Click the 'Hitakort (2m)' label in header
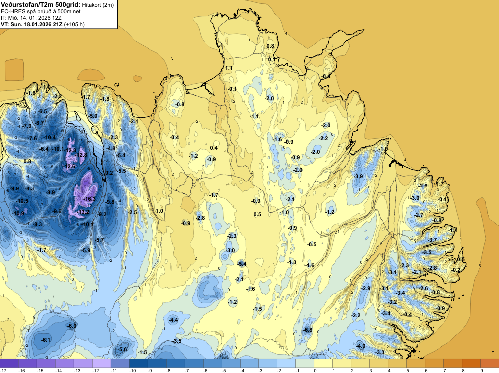The height and width of the screenshot is (373, 499). pos(98,5)
